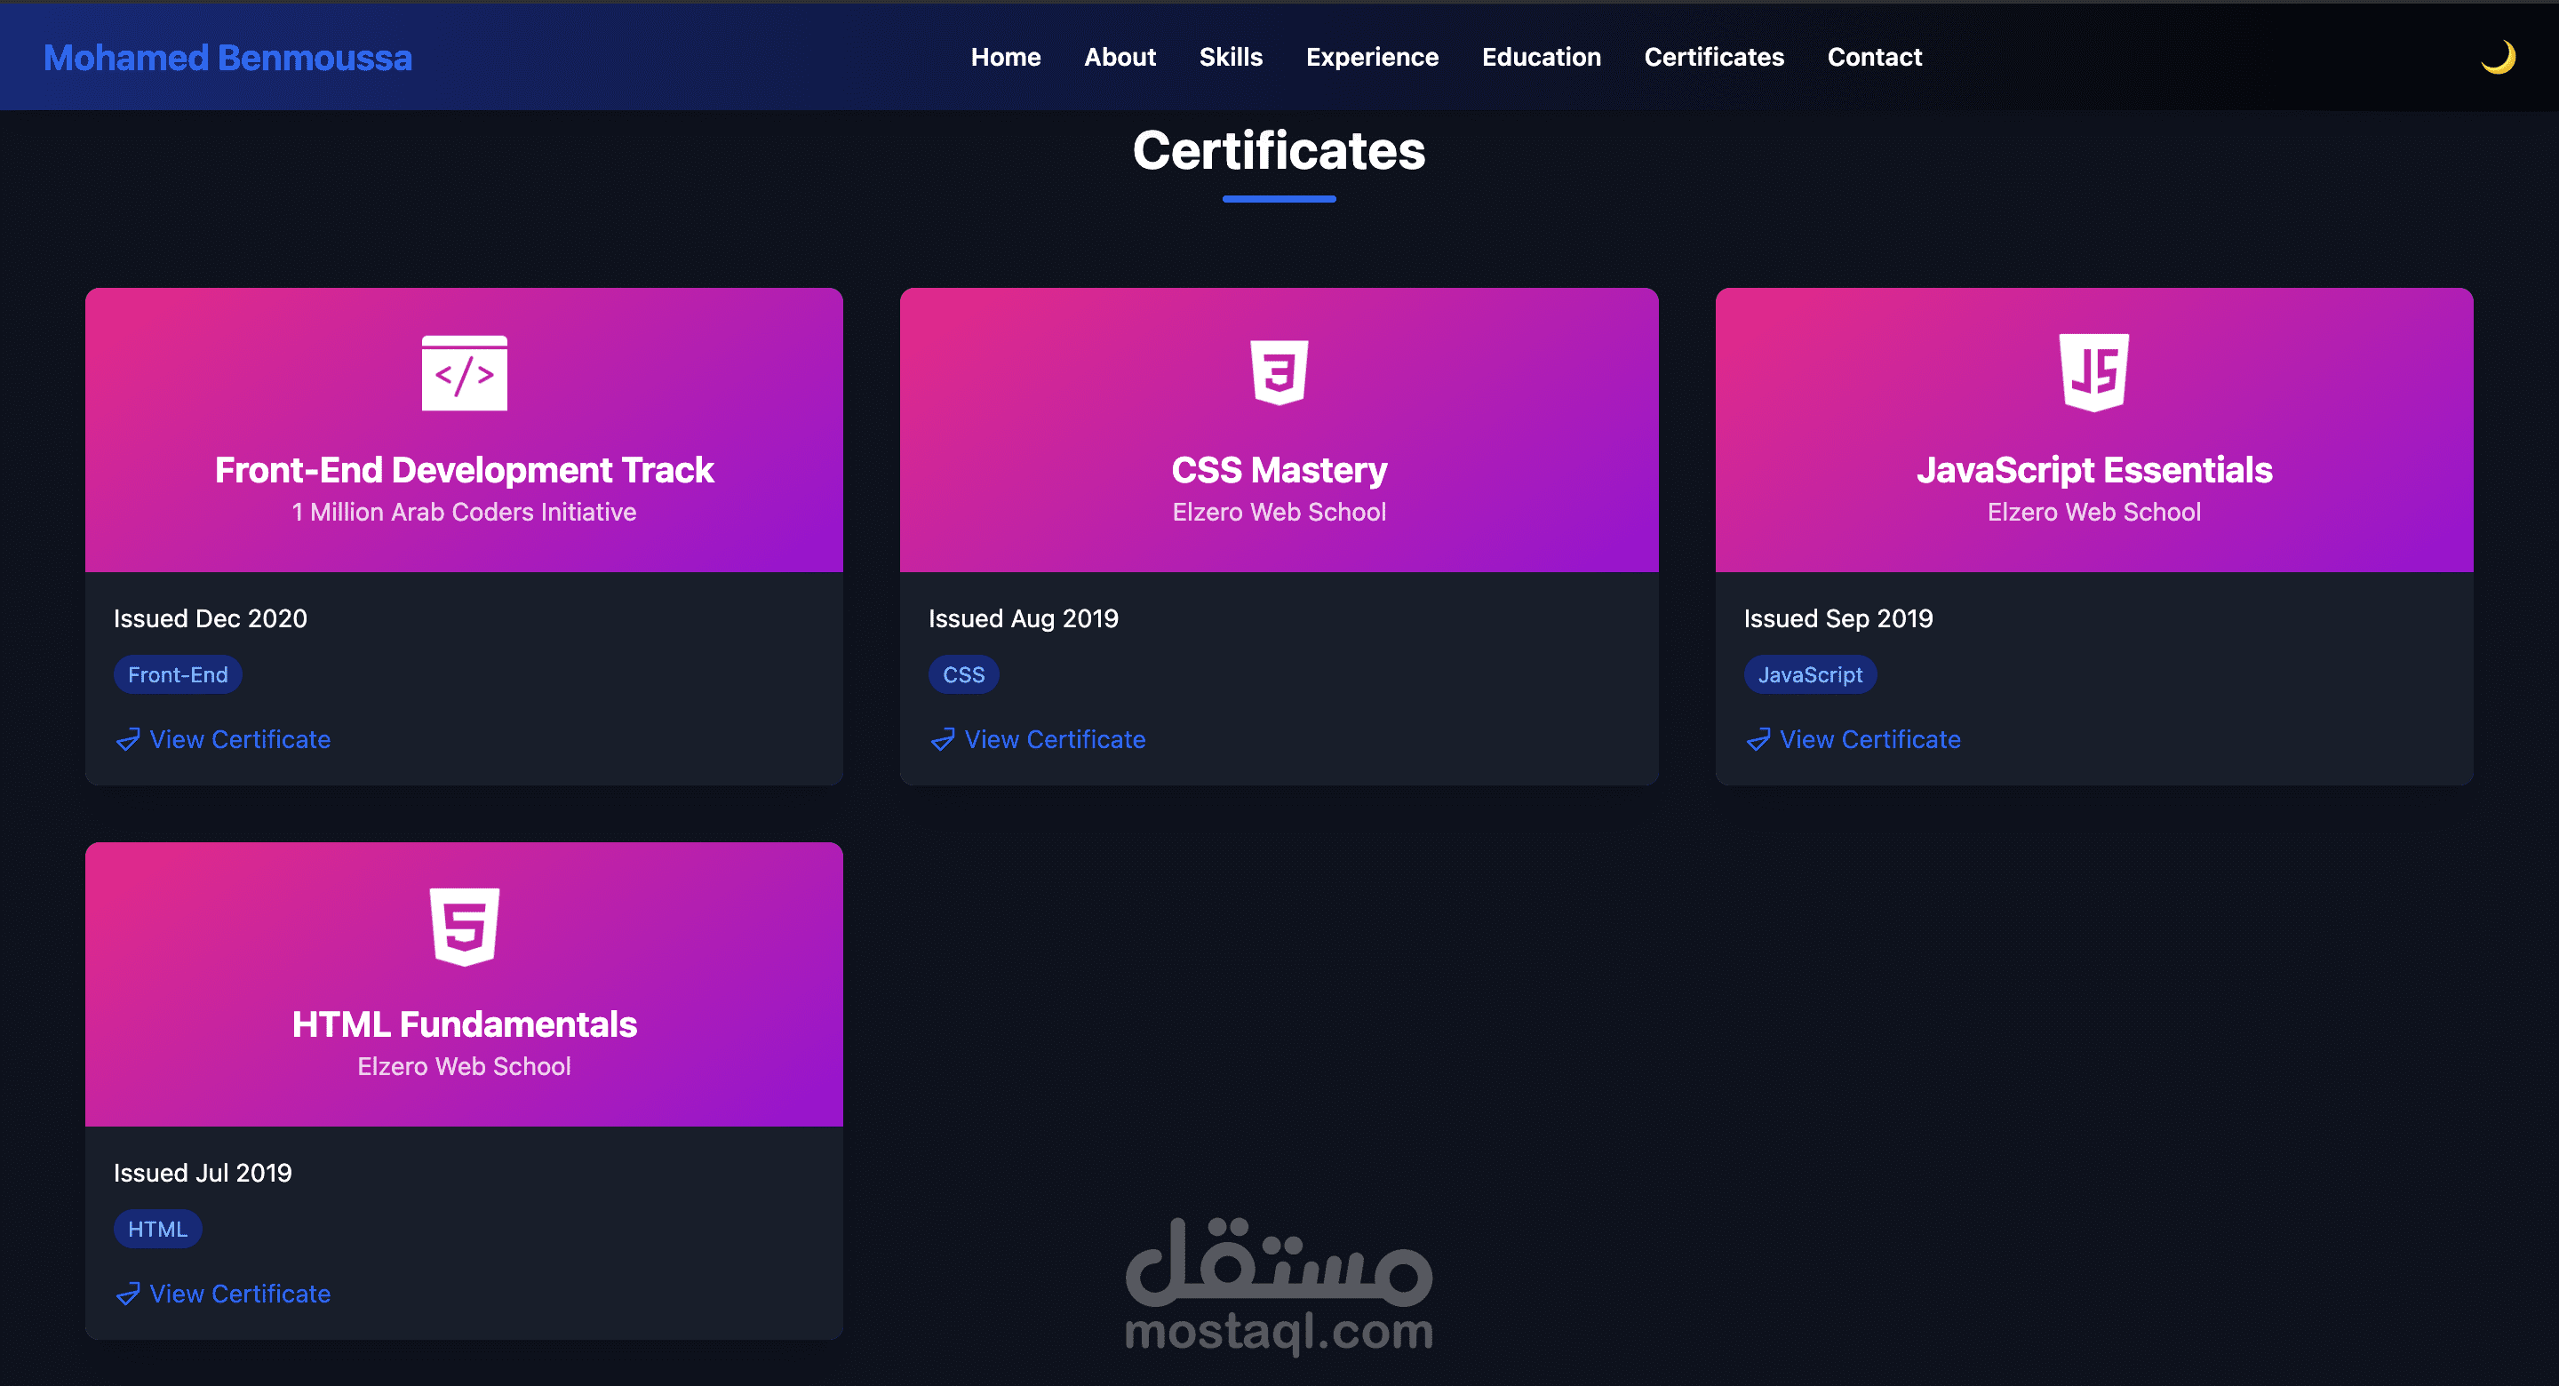
Task: Click the JavaScript tag badge
Action: point(1809,674)
